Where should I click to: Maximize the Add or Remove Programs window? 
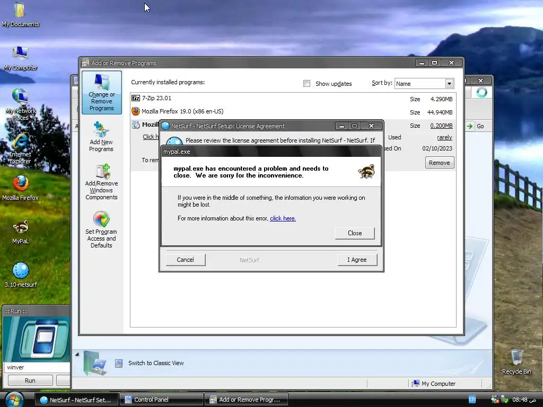coord(434,63)
